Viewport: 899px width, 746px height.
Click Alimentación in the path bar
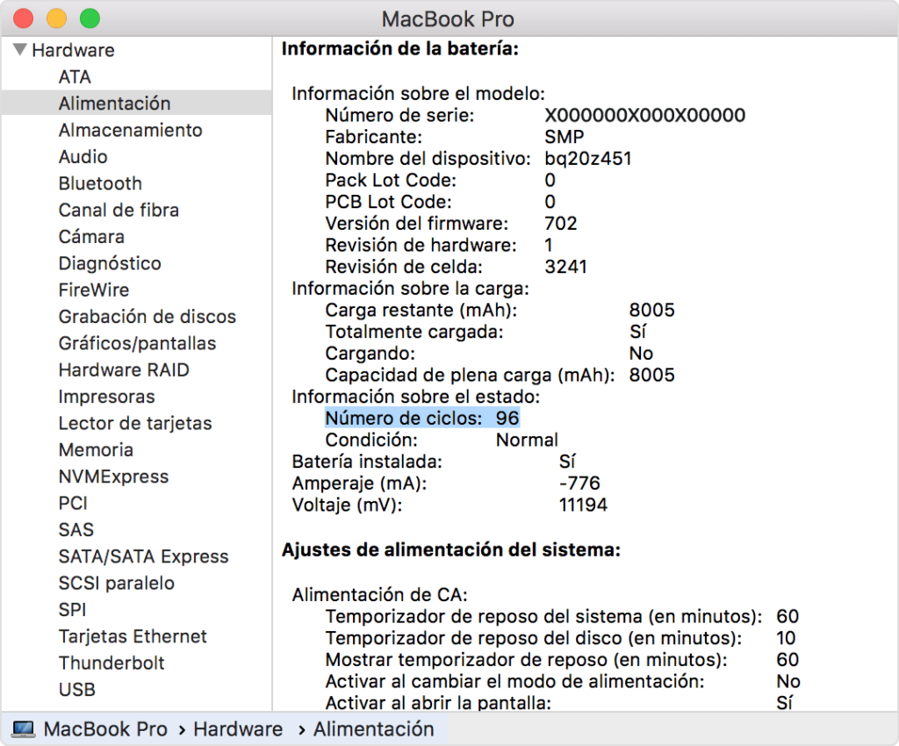tap(373, 729)
